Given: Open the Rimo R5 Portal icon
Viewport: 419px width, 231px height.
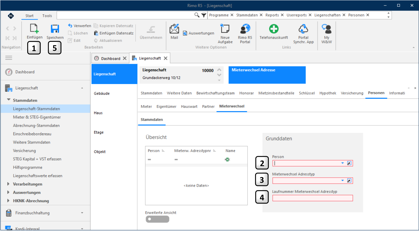Looking at the screenshot, I should (245, 29).
